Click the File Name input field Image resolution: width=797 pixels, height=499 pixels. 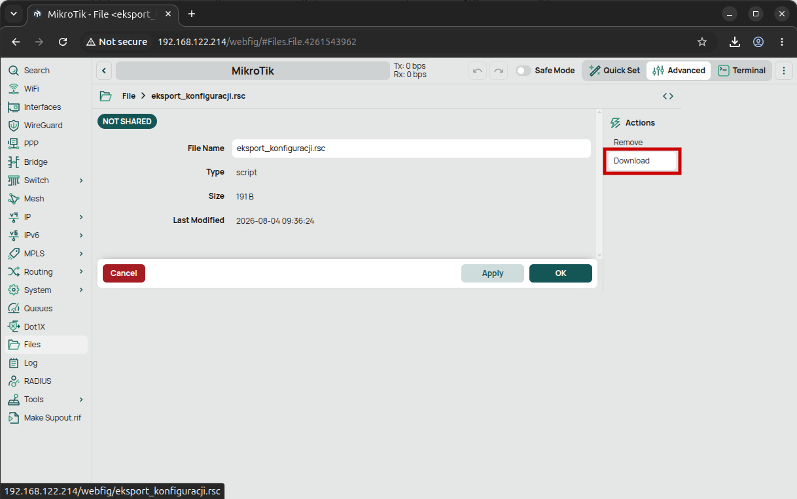click(x=412, y=148)
